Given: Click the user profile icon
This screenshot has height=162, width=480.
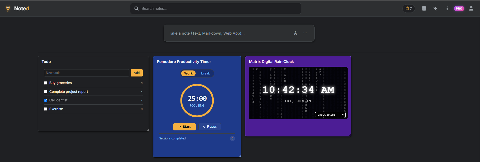Looking at the screenshot, I should [471, 9].
